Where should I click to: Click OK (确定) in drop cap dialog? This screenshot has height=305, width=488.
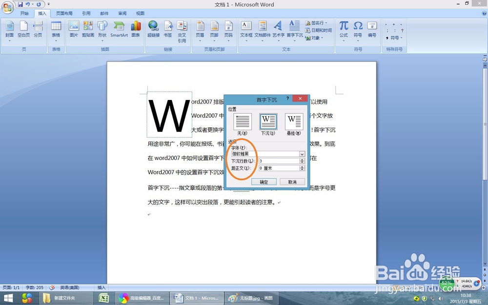264,182
